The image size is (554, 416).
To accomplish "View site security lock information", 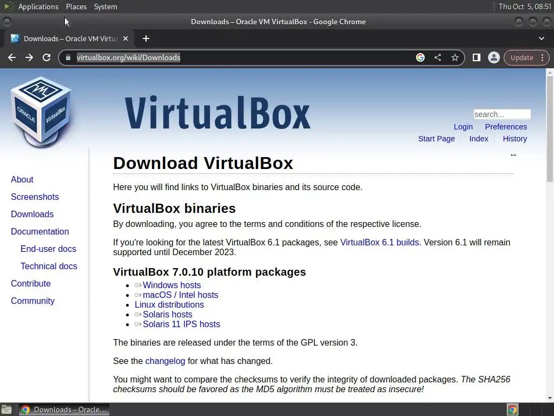I will [68, 57].
